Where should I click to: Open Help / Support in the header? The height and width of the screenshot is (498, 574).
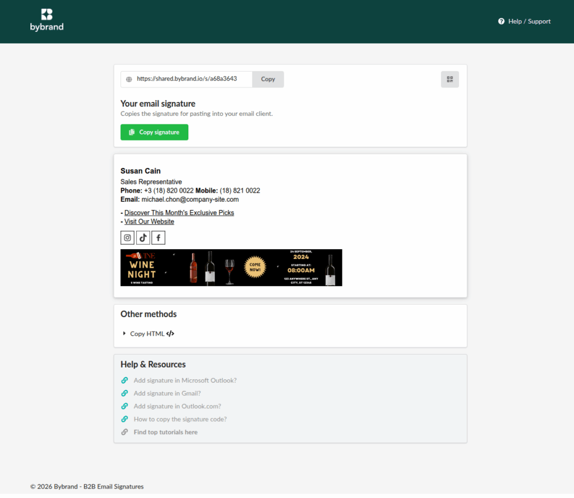[x=529, y=21]
